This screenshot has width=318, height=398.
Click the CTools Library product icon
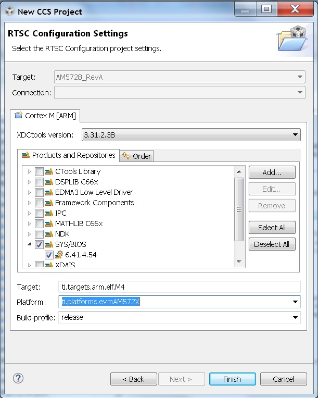[49, 171]
